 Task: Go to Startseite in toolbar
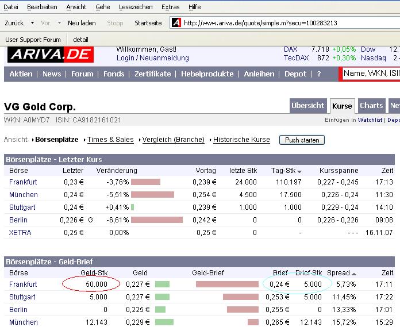click(148, 23)
